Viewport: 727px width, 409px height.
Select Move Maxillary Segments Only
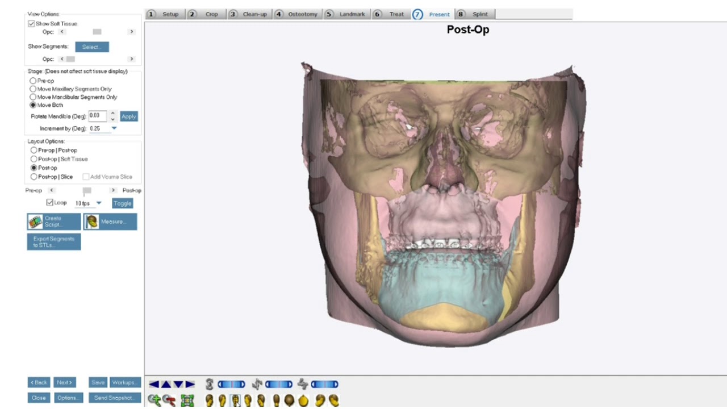[33, 89]
